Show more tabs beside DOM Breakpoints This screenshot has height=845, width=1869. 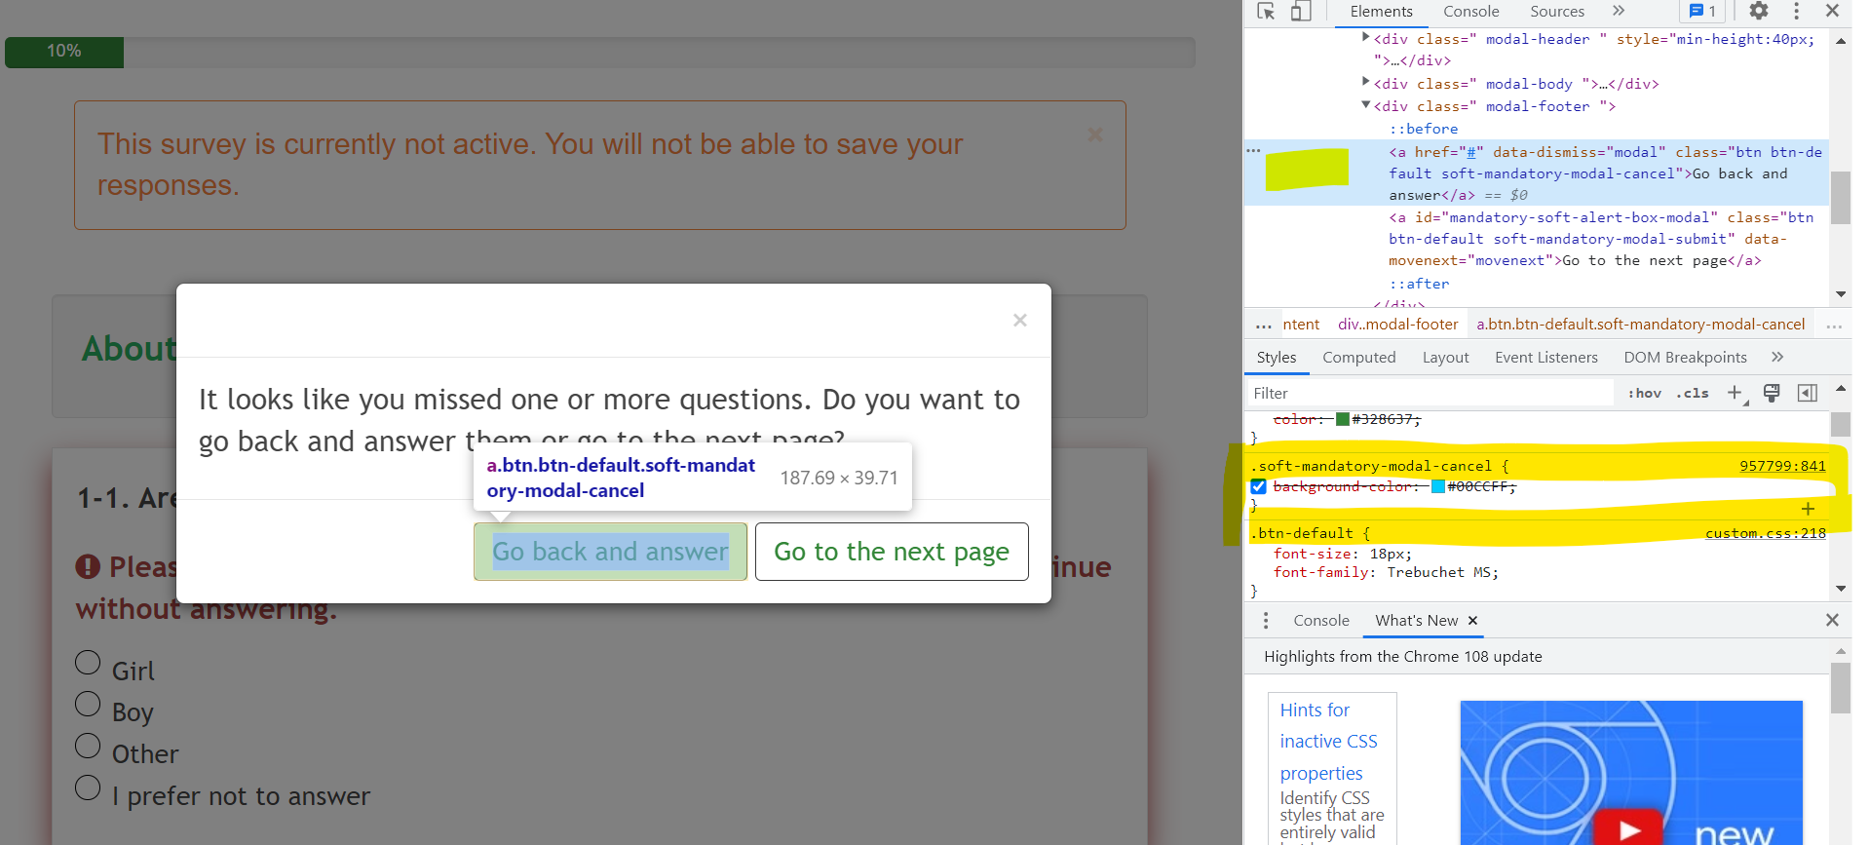tap(1777, 358)
